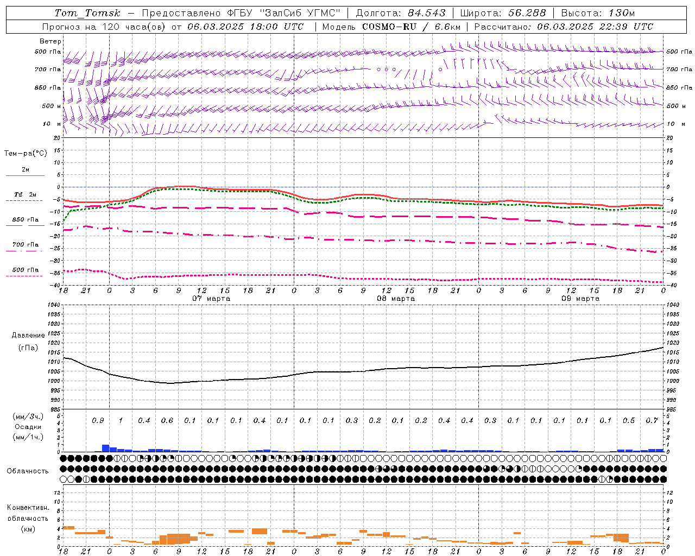Click the Конвективн. convective cloud label

[28, 508]
